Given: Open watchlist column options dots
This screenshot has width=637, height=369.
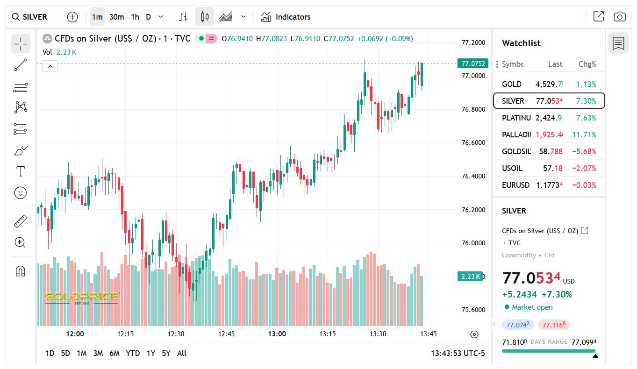Looking at the screenshot, I should (497, 64).
